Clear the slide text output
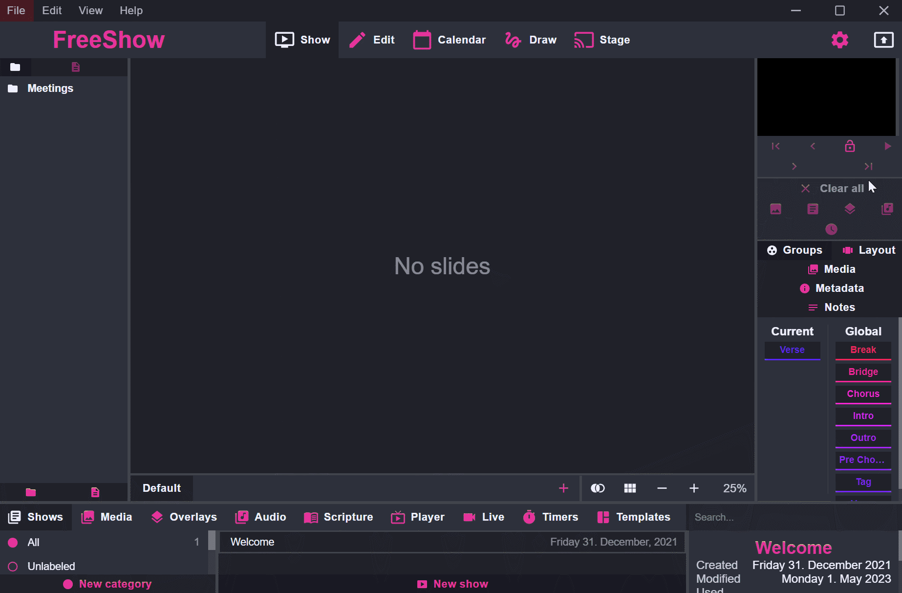The height and width of the screenshot is (593, 902). (x=813, y=209)
